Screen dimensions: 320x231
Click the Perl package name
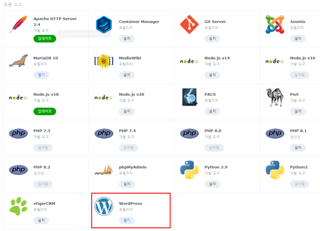tap(294, 94)
